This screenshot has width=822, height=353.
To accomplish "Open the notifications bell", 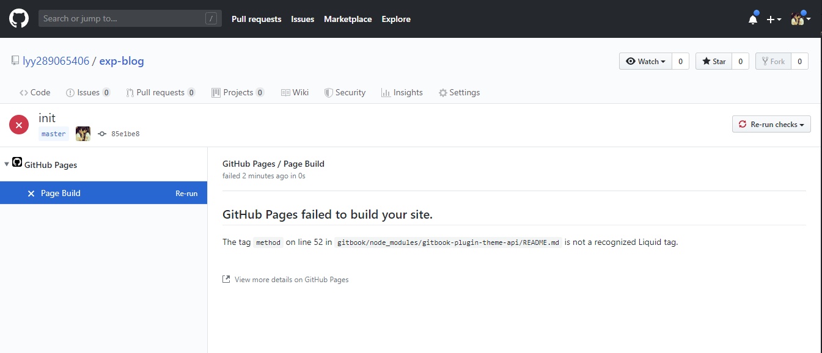I will coord(753,19).
